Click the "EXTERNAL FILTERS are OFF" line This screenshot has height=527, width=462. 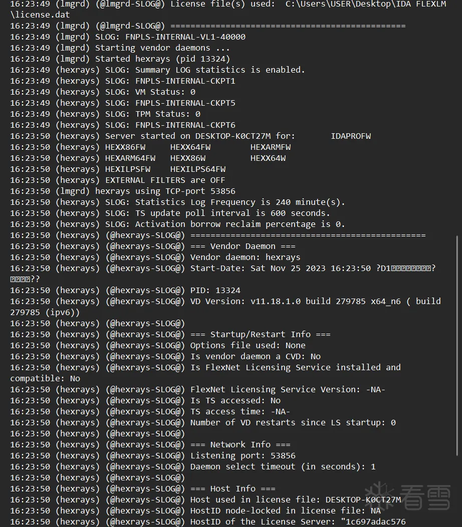click(x=165, y=180)
